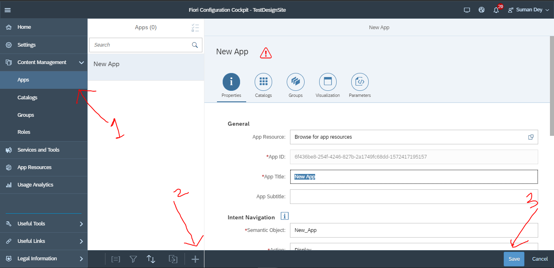Click the App Subtitle input field
Viewport: 554px width, 268px height.
pos(414,197)
